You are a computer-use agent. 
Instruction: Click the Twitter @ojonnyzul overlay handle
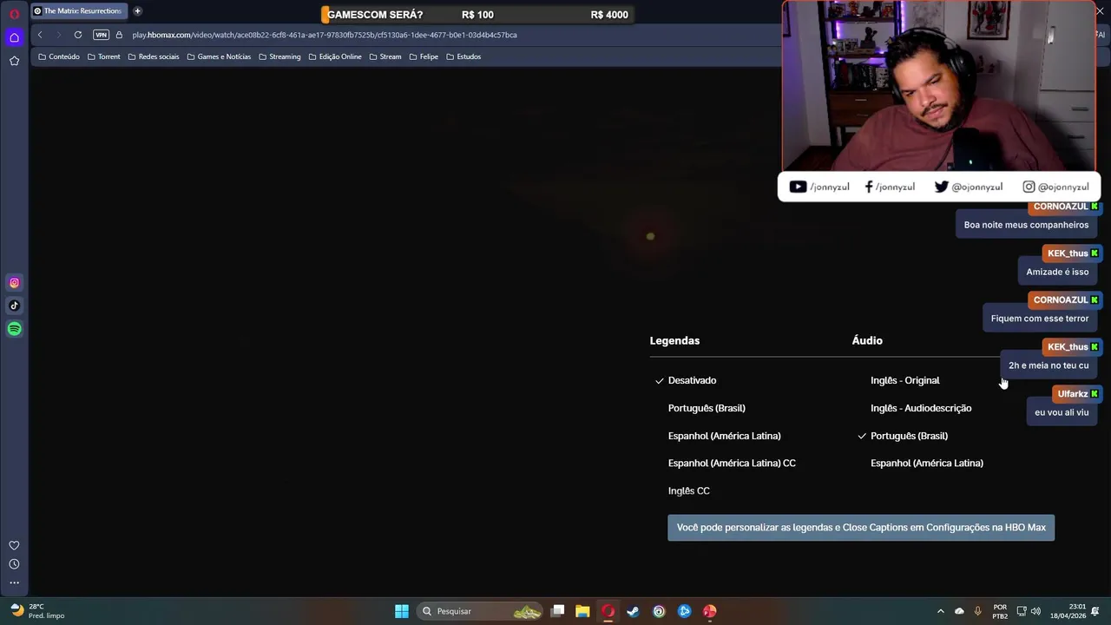tap(968, 187)
